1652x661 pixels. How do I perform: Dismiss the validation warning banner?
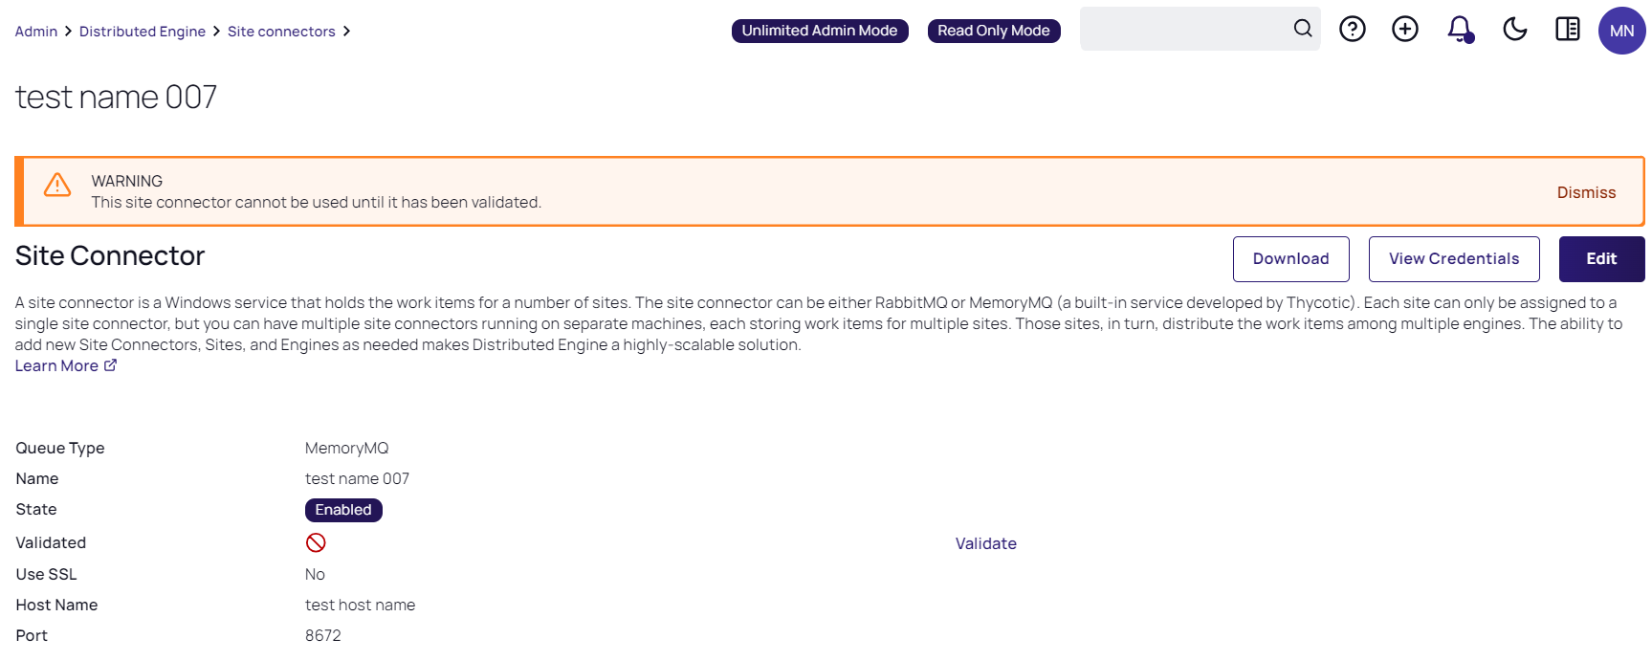(x=1586, y=192)
